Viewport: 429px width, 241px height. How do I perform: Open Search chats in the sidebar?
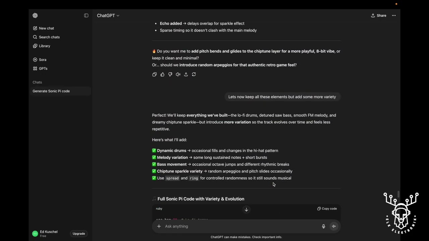(49, 37)
